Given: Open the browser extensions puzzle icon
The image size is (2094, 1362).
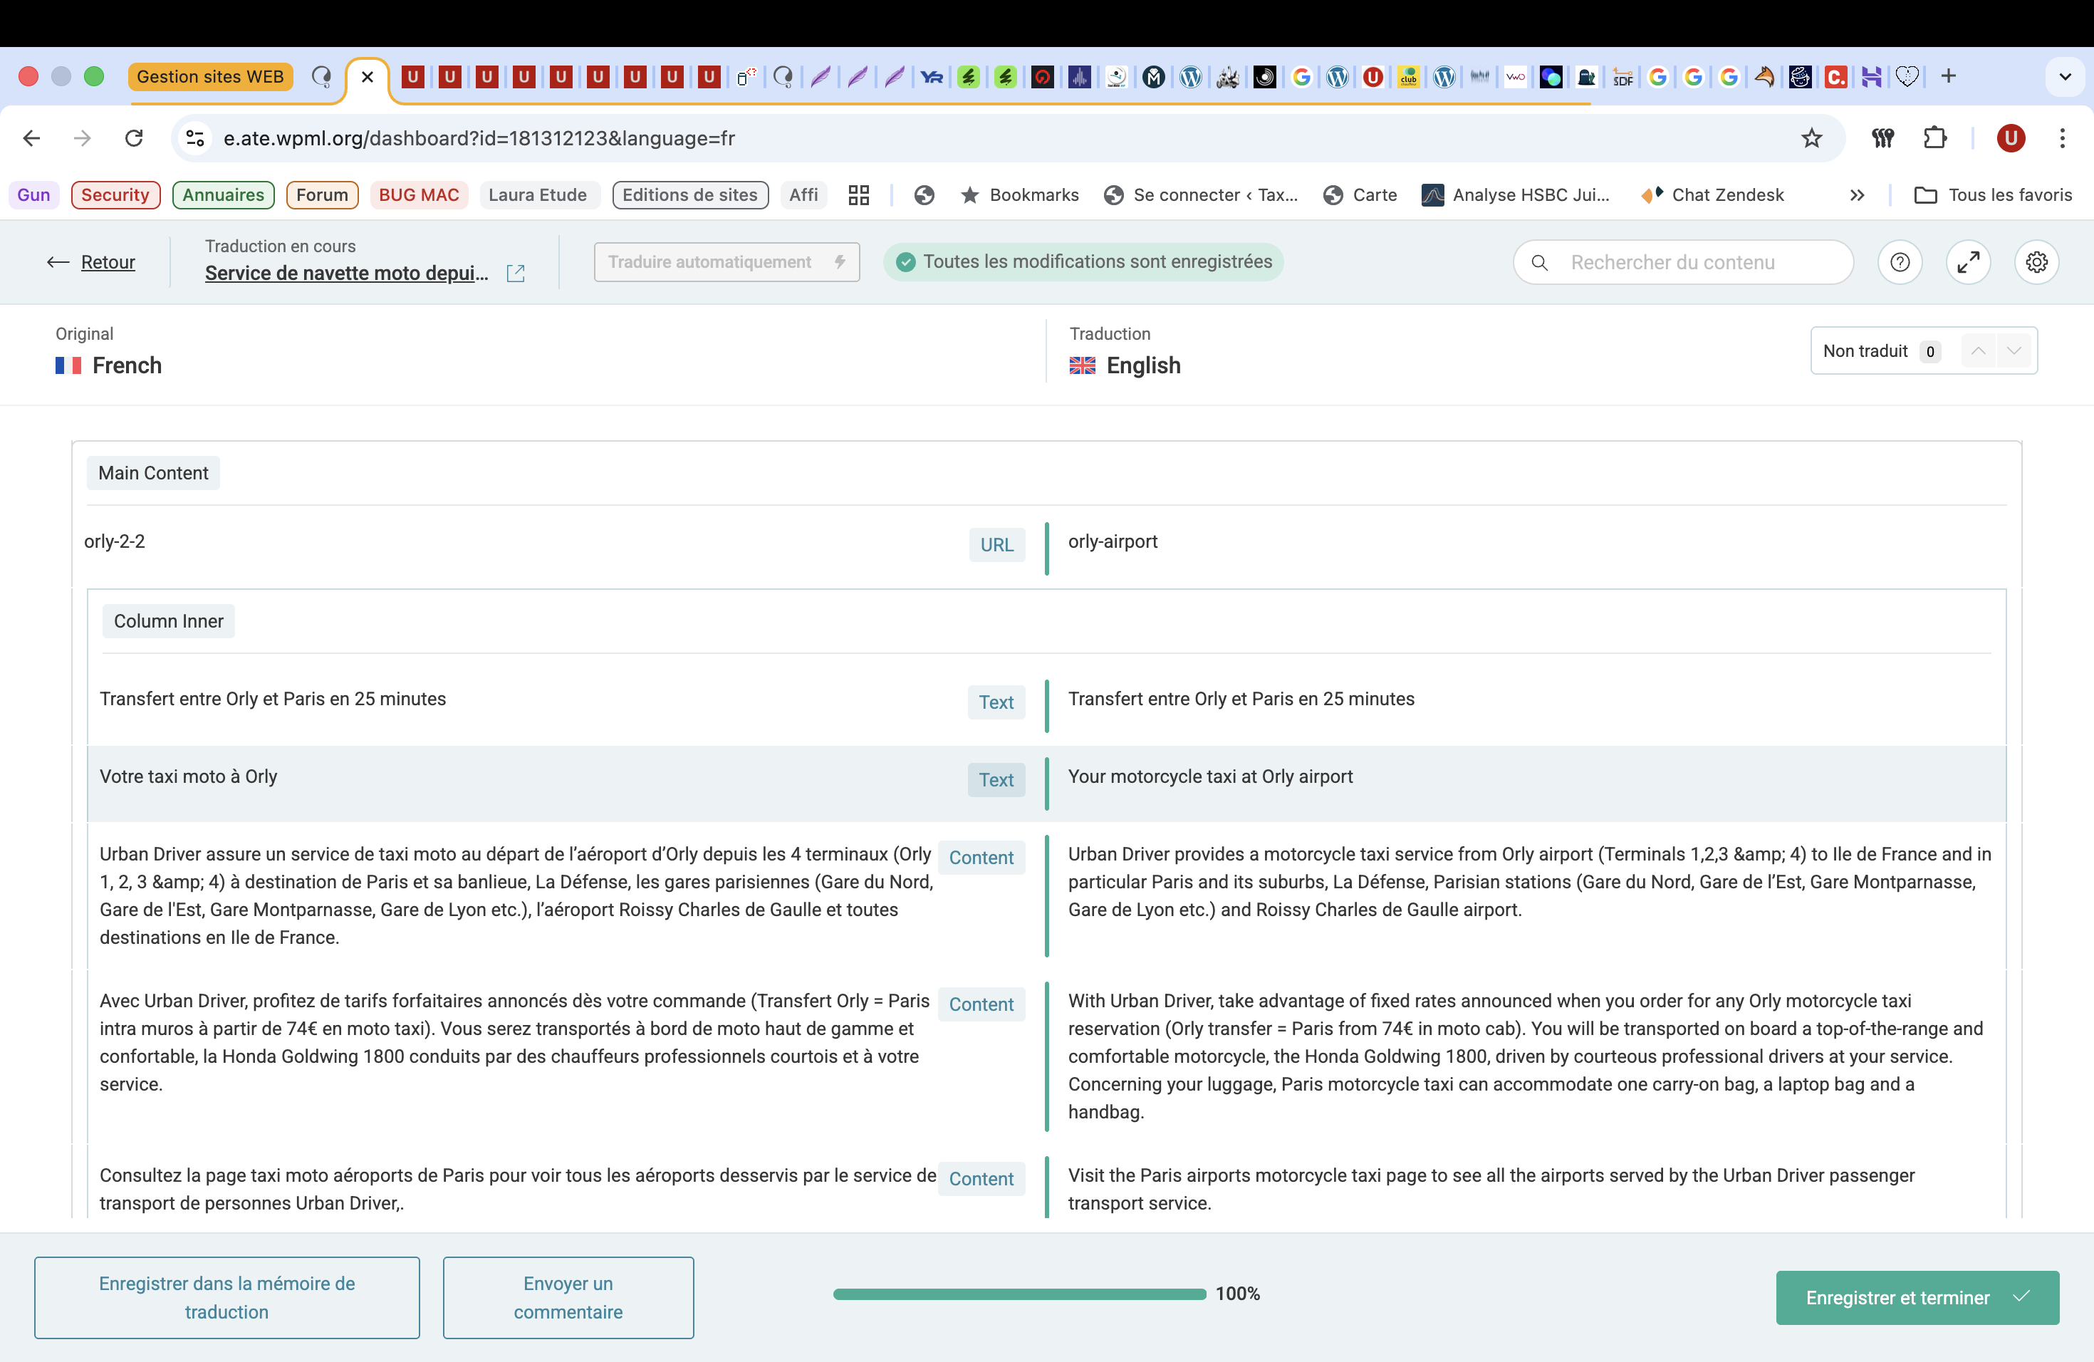Looking at the screenshot, I should pyautogui.click(x=1934, y=138).
